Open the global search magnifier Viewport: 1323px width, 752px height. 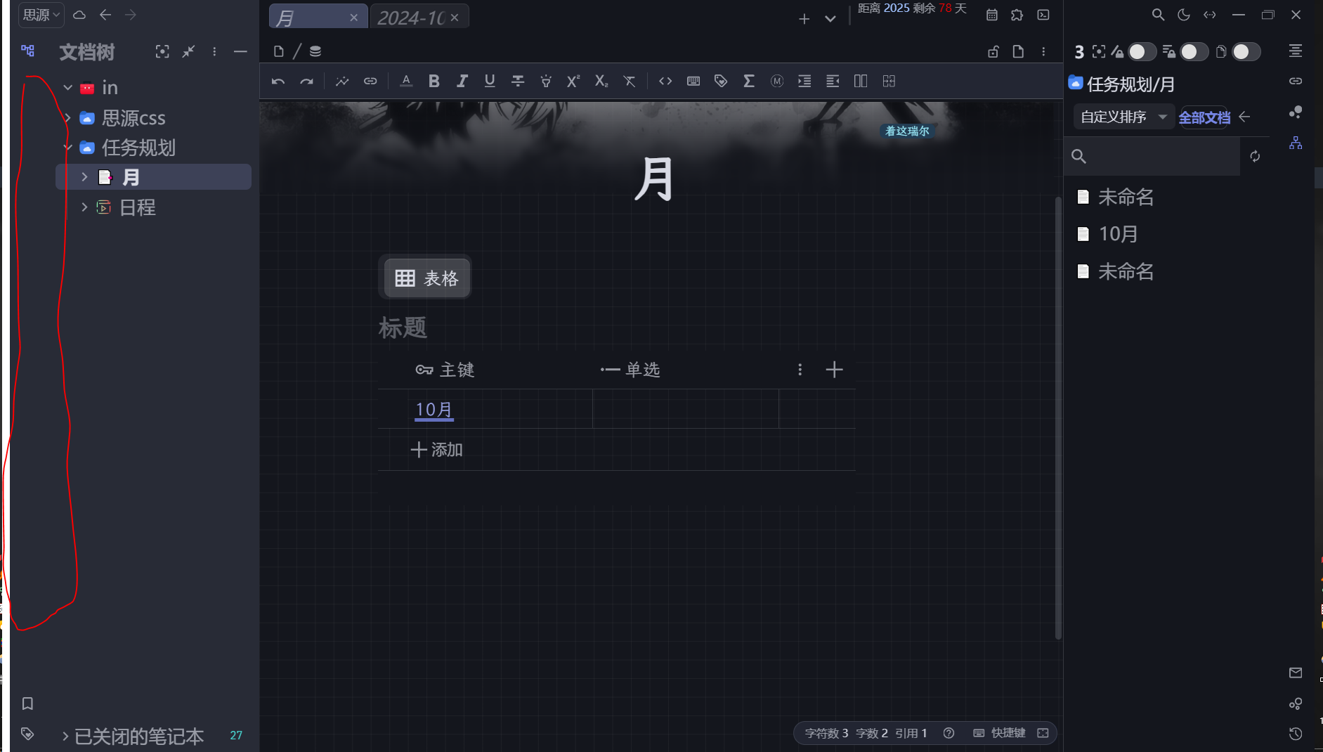[1159, 15]
